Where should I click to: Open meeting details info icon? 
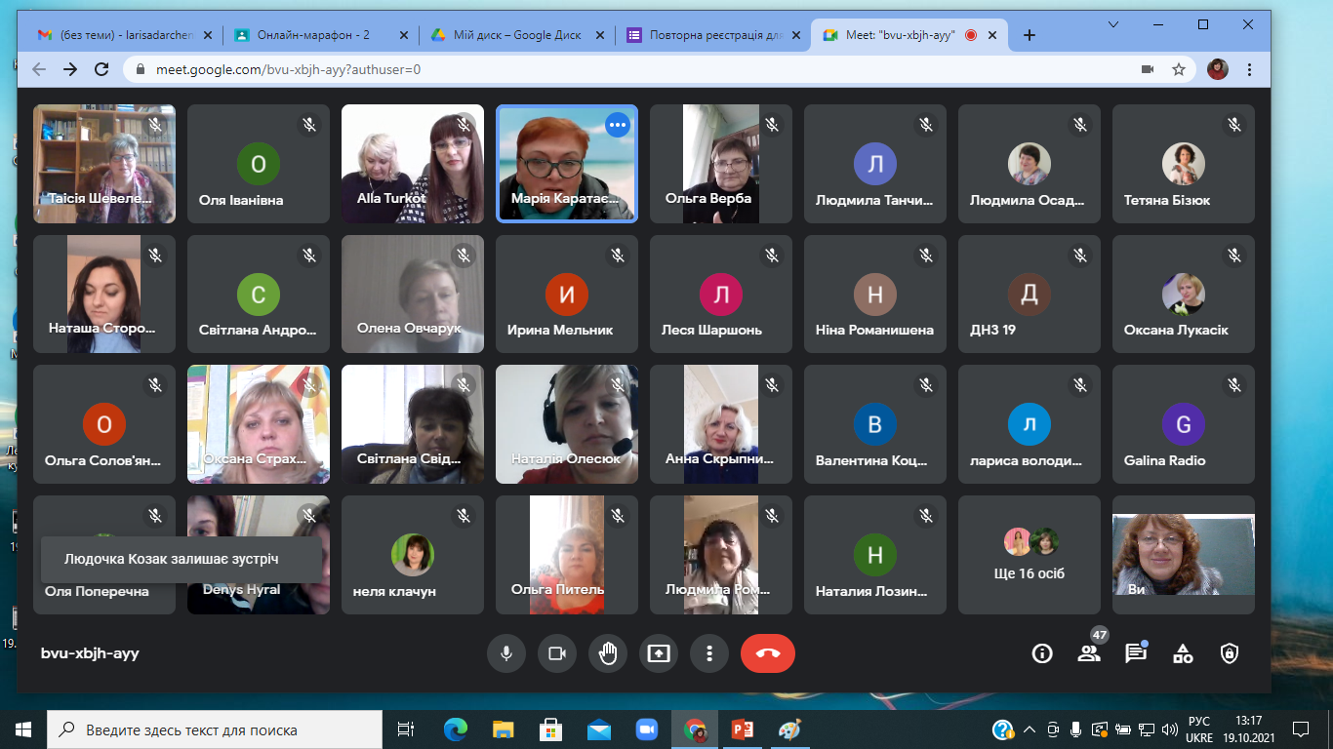[x=1042, y=653]
